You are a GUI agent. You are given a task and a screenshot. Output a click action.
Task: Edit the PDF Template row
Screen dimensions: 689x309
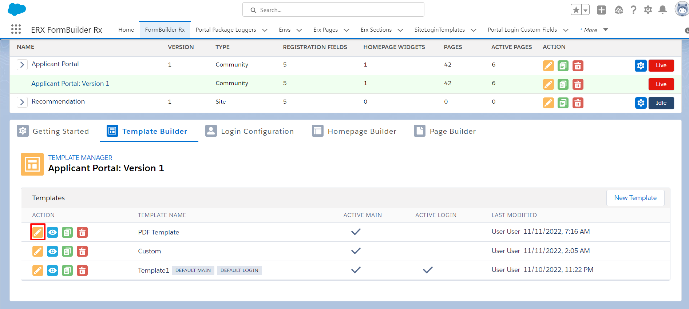click(38, 232)
